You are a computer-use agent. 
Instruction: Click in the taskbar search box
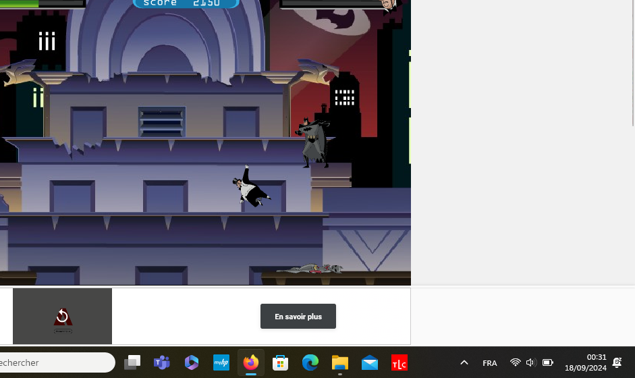(54, 362)
